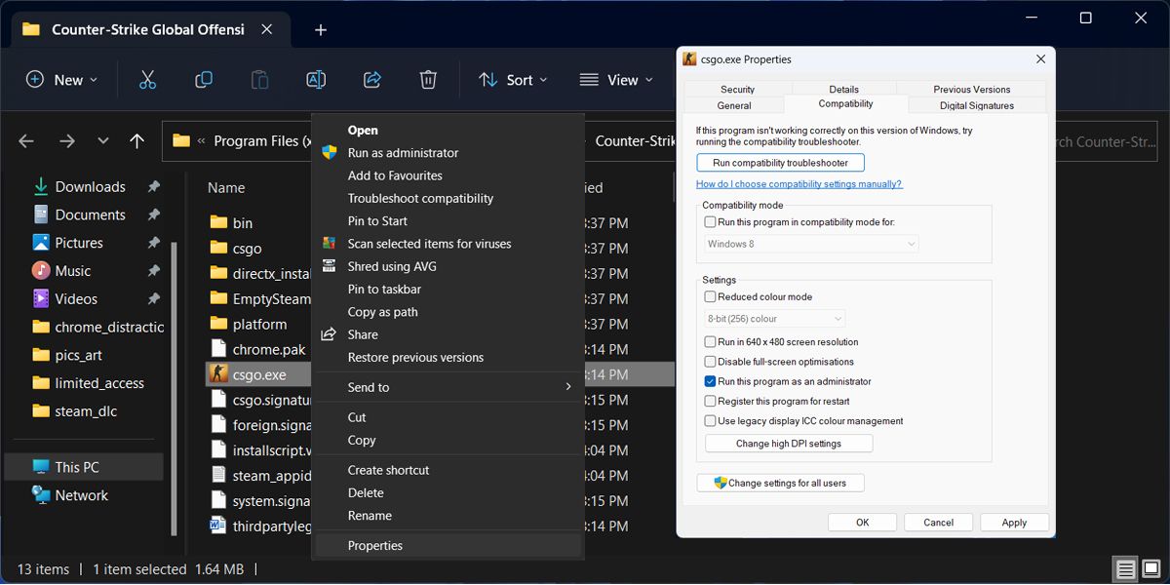Open pics_art folder in sidebar
Image resolution: width=1170 pixels, height=585 pixels.
(x=78, y=355)
